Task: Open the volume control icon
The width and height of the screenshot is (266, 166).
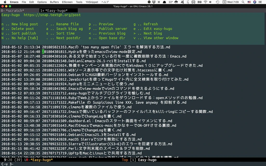Action: point(210,2)
